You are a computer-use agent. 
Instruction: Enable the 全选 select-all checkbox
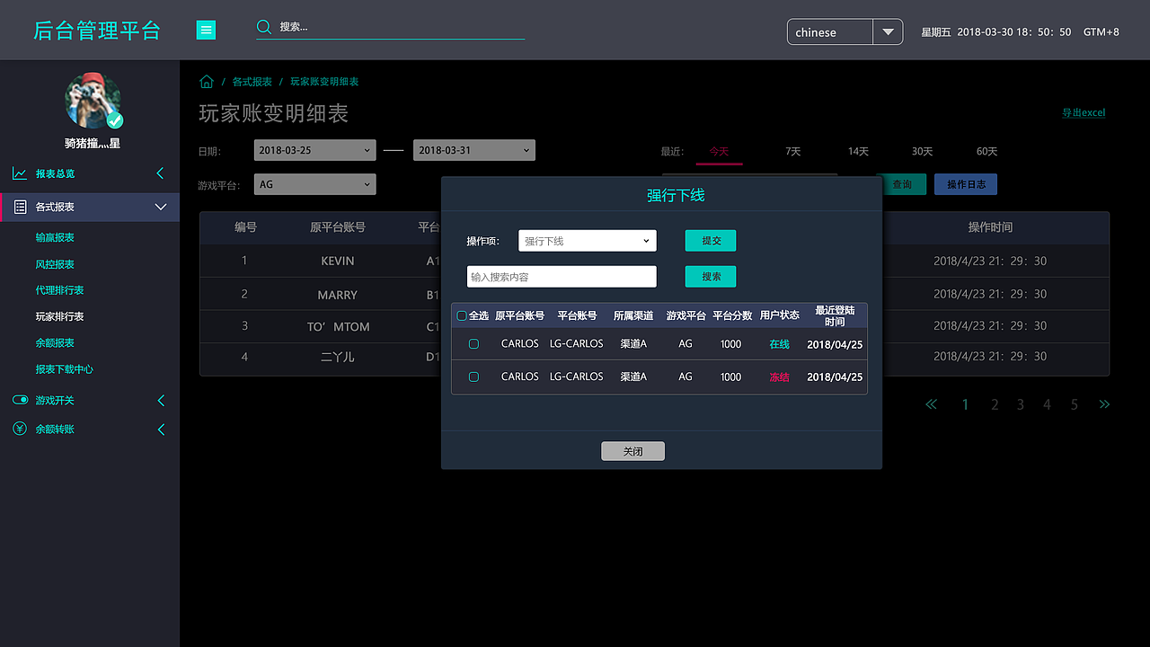pos(461,315)
